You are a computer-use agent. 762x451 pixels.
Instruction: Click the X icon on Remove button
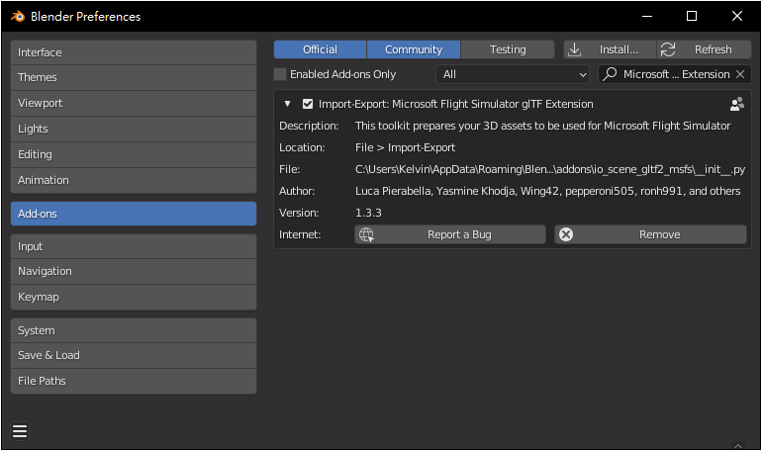566,235
